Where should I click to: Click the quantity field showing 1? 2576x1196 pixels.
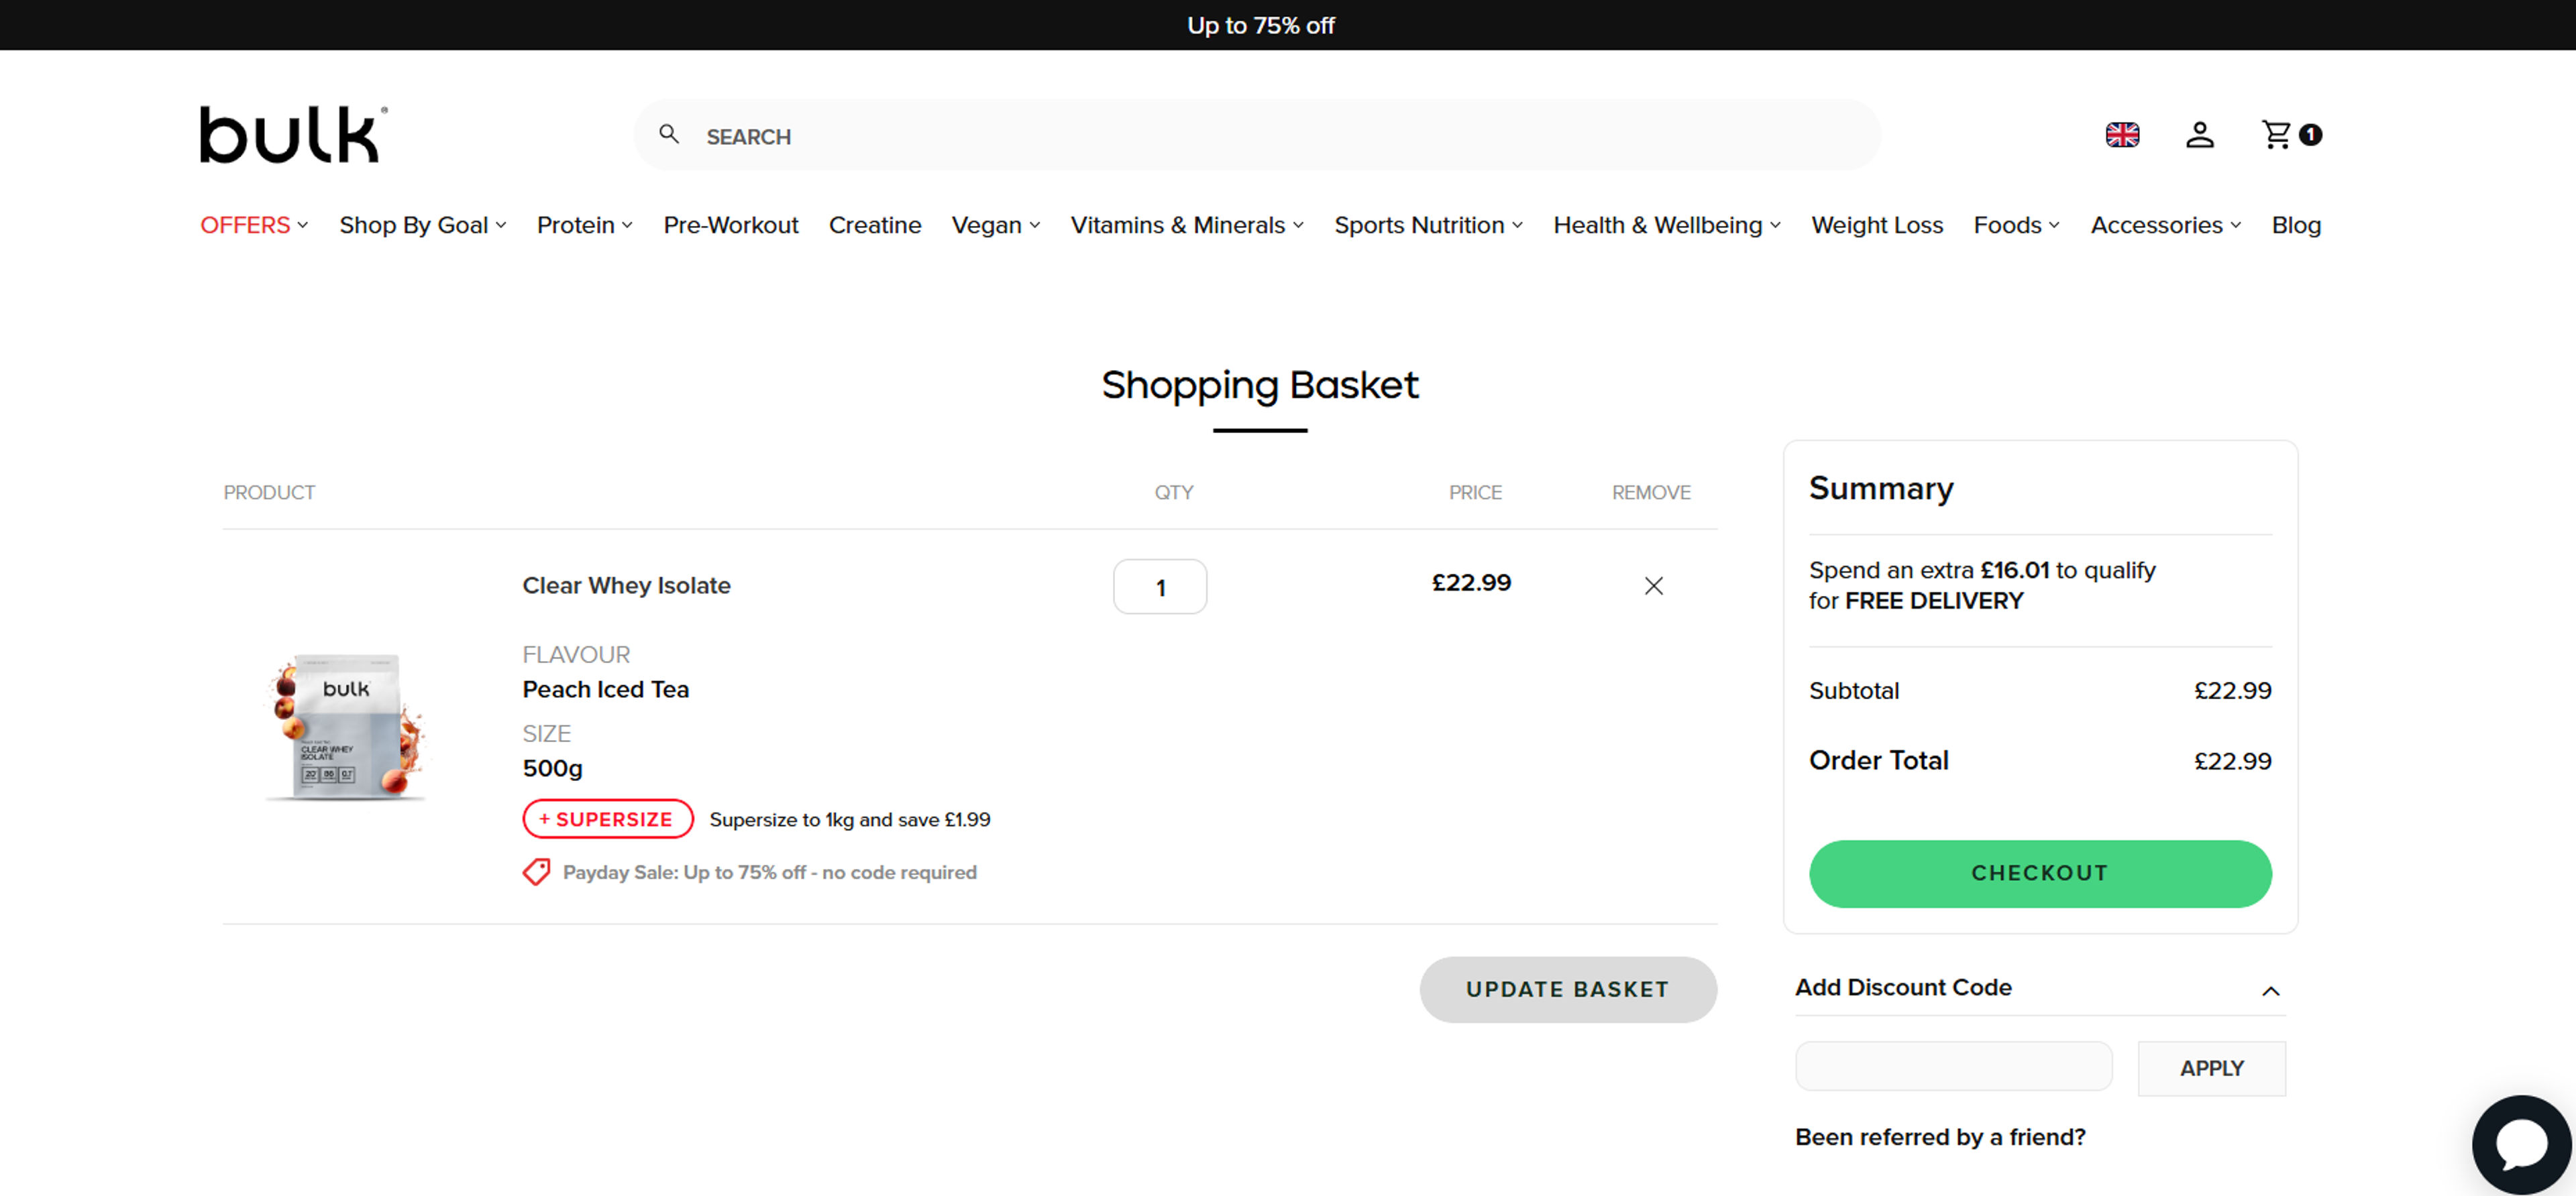tap(1159, 587)
